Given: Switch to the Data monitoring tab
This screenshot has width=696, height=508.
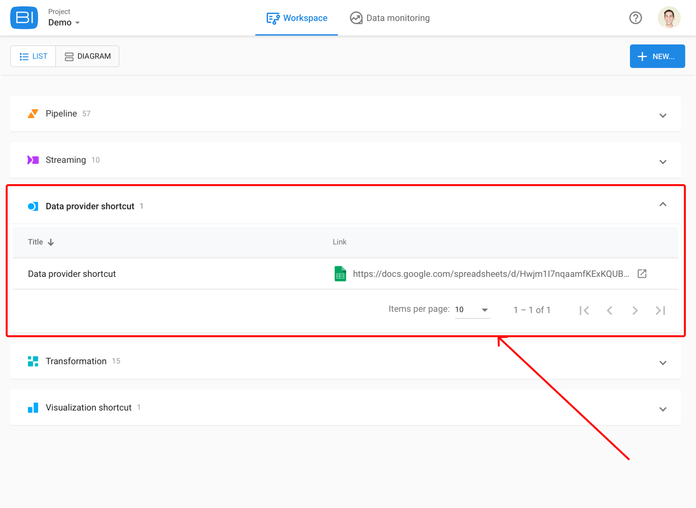Looking at the screenshot, I should 389,18.
